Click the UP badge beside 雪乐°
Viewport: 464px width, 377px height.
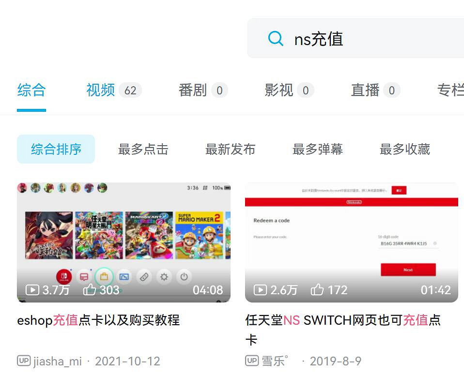coord(251,361)
